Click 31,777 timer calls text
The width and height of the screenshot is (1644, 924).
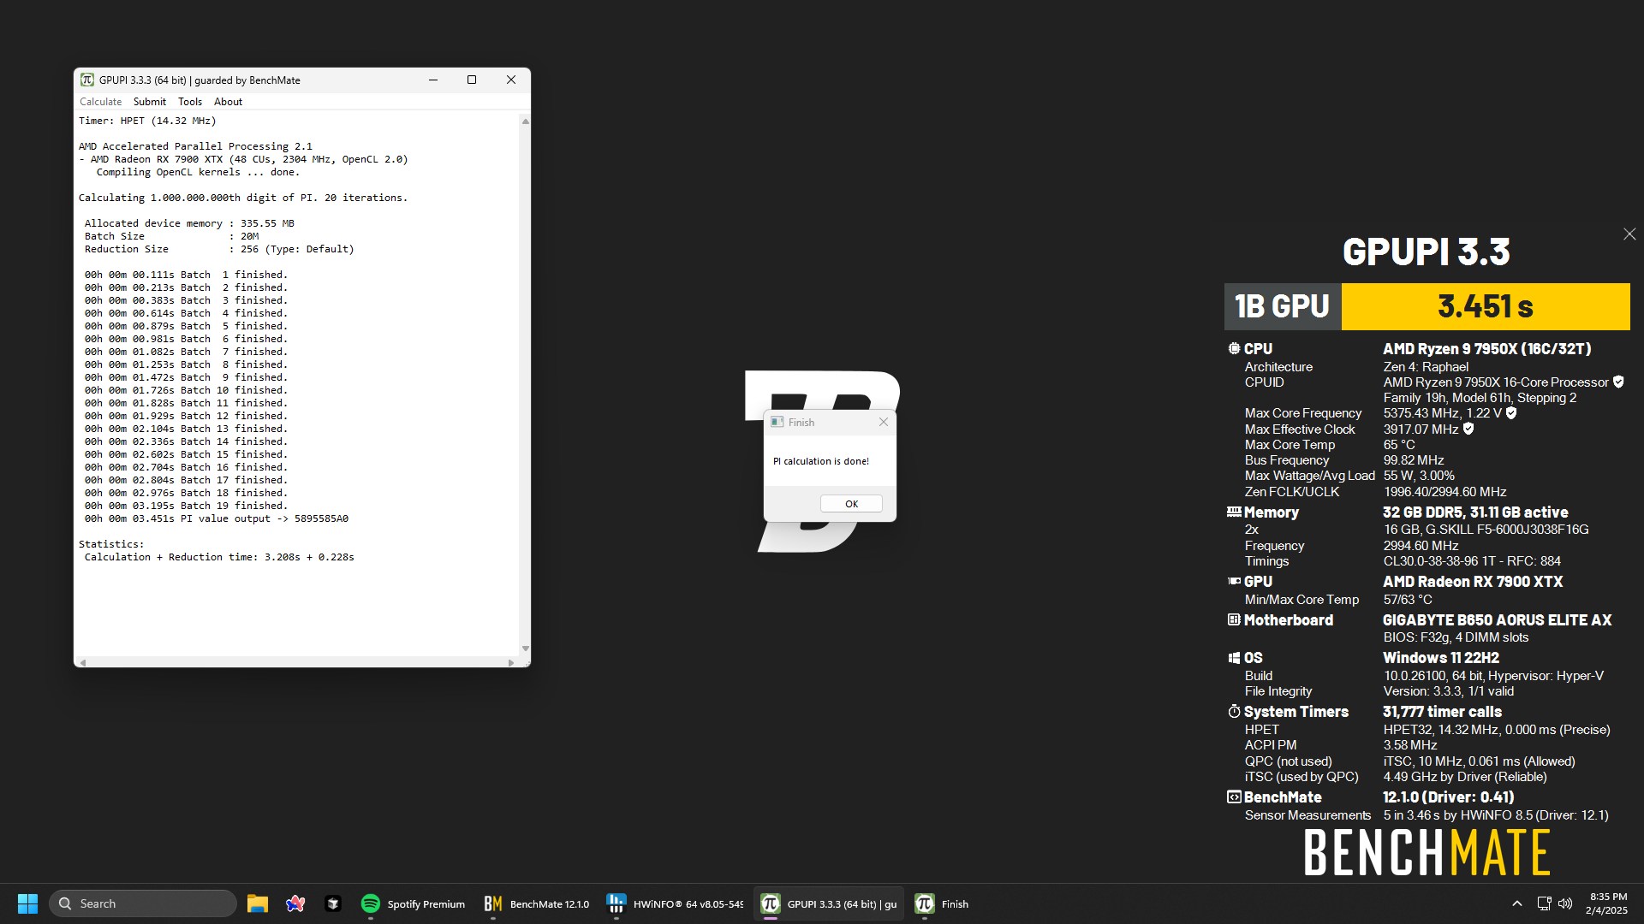tap(1442, 712)
